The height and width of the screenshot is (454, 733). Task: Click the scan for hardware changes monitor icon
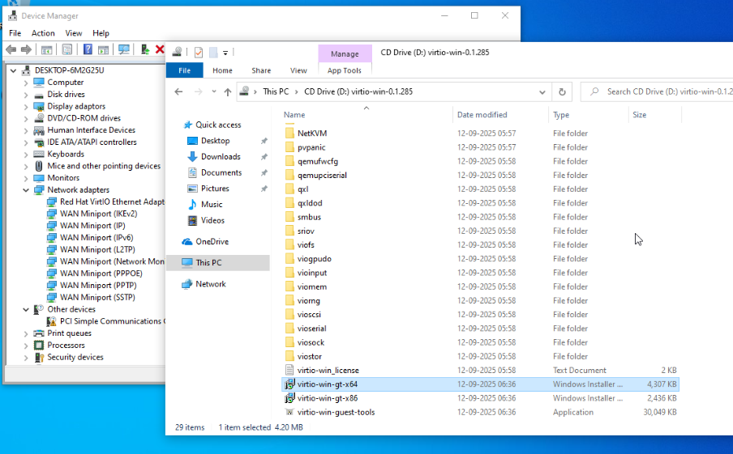tap(124, 49)
